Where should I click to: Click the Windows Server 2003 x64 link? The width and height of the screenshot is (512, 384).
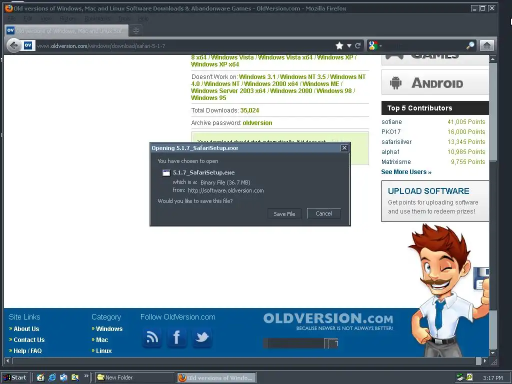click(228, 91)
